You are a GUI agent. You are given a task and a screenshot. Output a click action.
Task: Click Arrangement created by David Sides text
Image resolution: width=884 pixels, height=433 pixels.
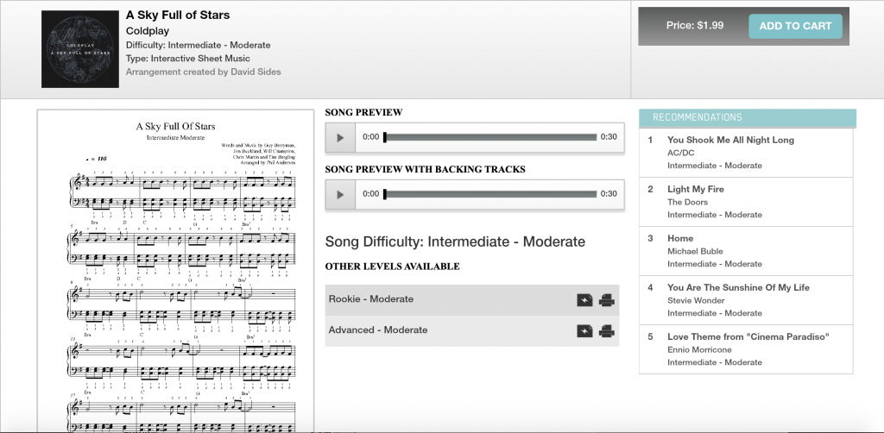203,72
